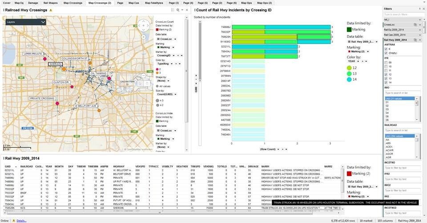The width and height of the screenshot is (427, 223).
Task: Click the warning triangle beside Railroad Hwy Crossings
Action: point(51,10)
